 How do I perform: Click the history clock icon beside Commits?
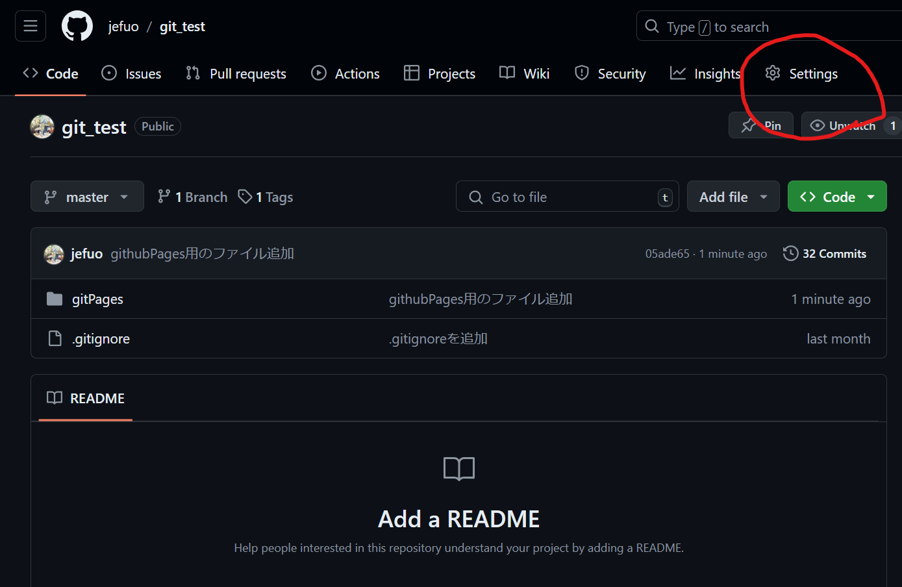coord(790,253)
